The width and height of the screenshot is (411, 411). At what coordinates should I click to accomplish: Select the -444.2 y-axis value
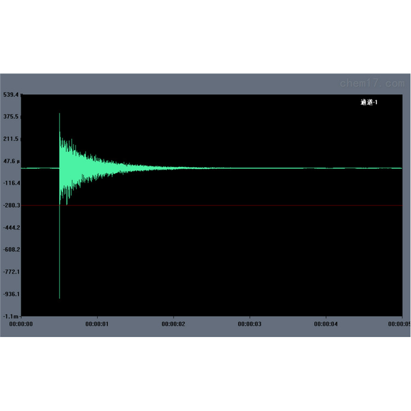point(12,227)
